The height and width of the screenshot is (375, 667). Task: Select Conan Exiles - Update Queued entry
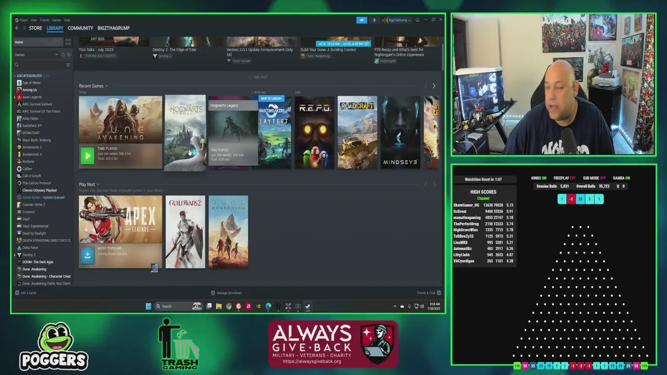[x=43, y=197]
